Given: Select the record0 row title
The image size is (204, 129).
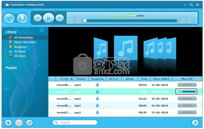Looking at the screenshot, I should click(x=64, y=85).
